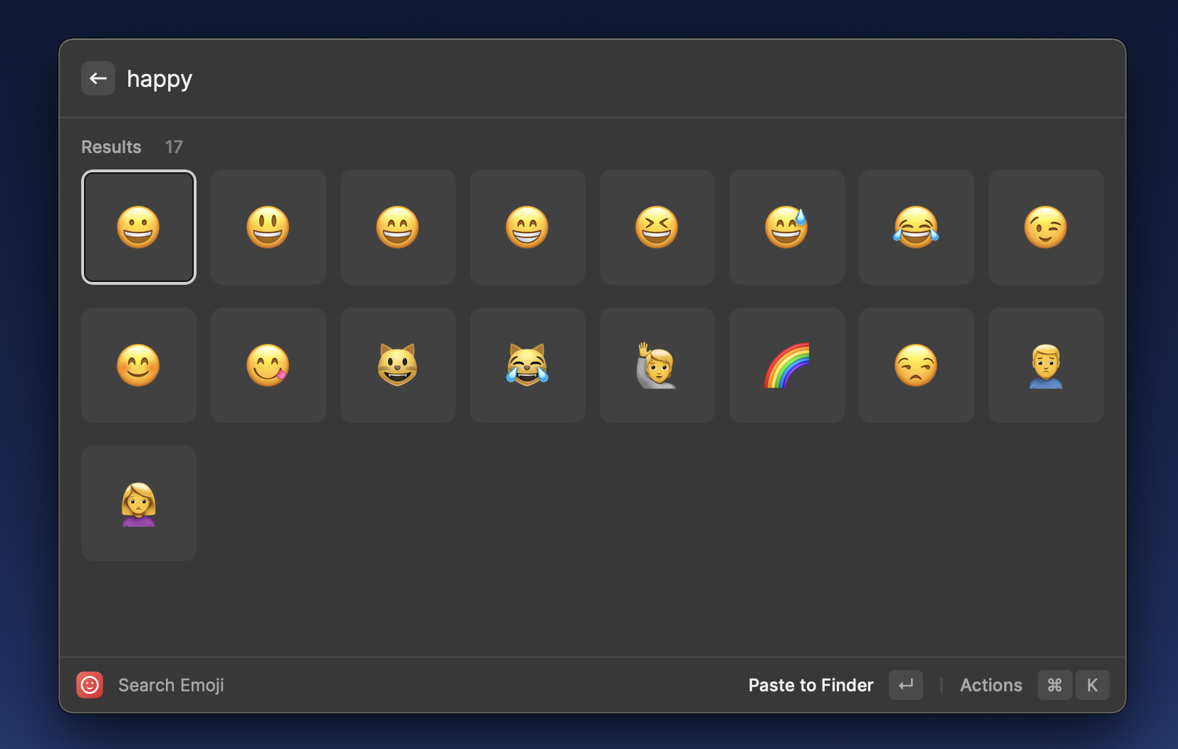Choose the squinting laughing face emoji
Viewport: 1178px width, 749px height.
(657, 227)
